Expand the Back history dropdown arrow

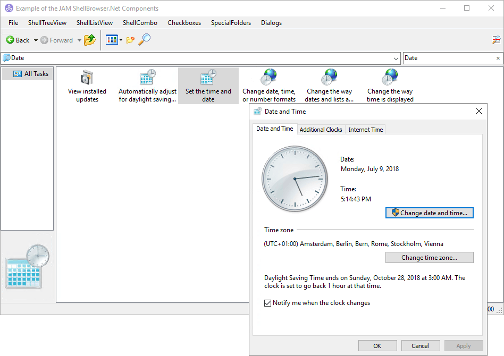pos(36,40)
